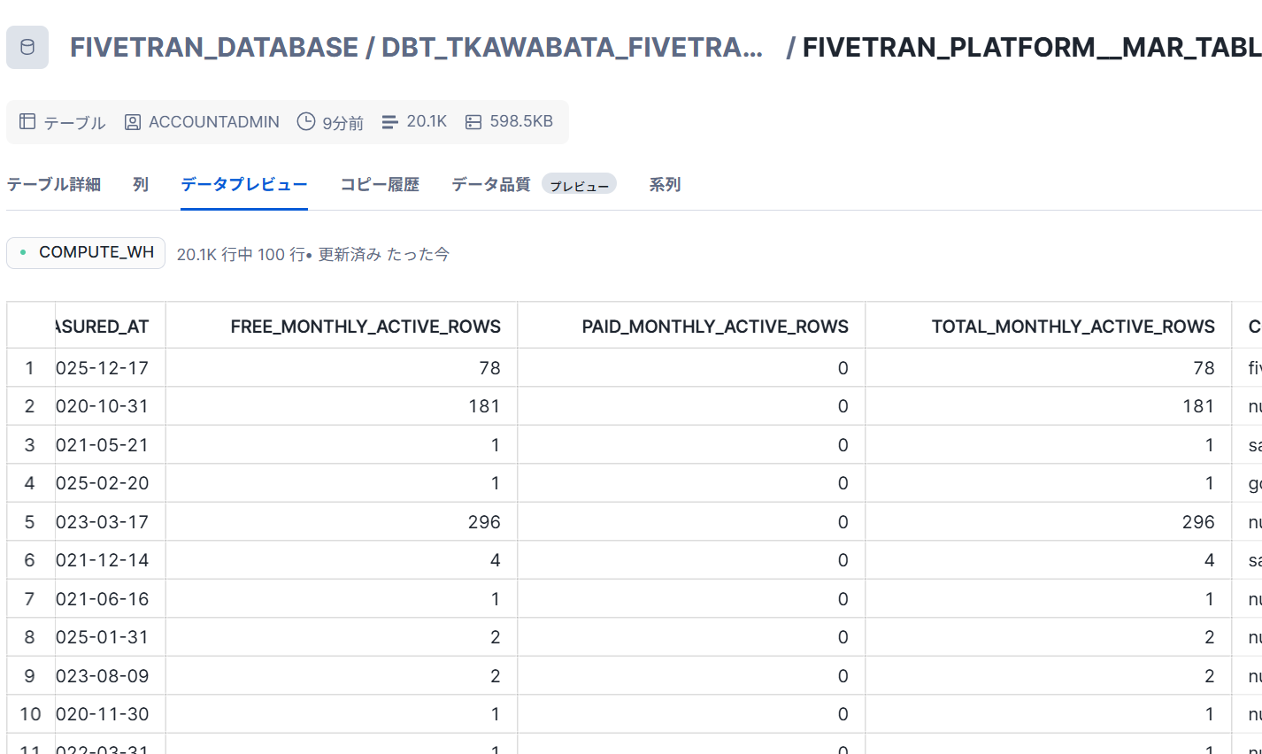Switch to the テーブル詳細 tab
Screen dimensions: 1262x754
pyautogui.click(x=54, y=185)
